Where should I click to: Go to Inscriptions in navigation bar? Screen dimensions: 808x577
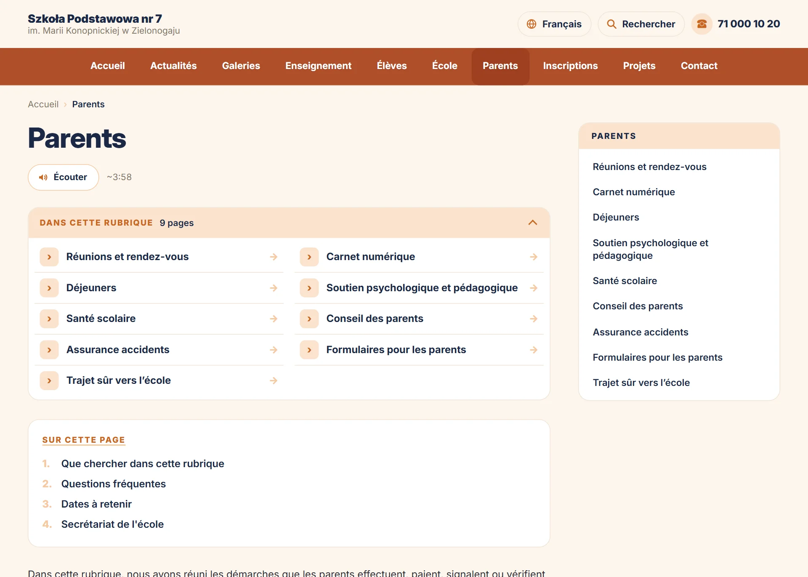[570, 66]
